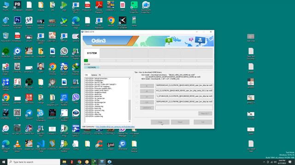The height and width of the screenshot is (165, 295).
Task: Open File Explorer from the taskbar
Action: (65, 162)
